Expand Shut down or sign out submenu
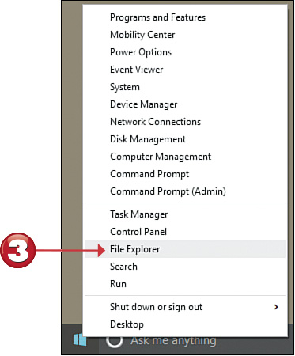295x356 pixels. point(184,307)
